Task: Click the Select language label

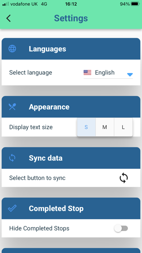Action: [30, 72]
